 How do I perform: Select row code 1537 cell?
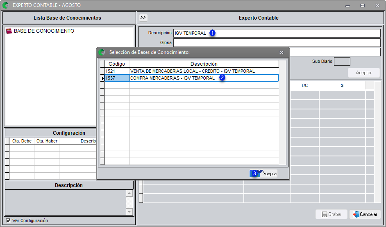[x=117, y=78]
